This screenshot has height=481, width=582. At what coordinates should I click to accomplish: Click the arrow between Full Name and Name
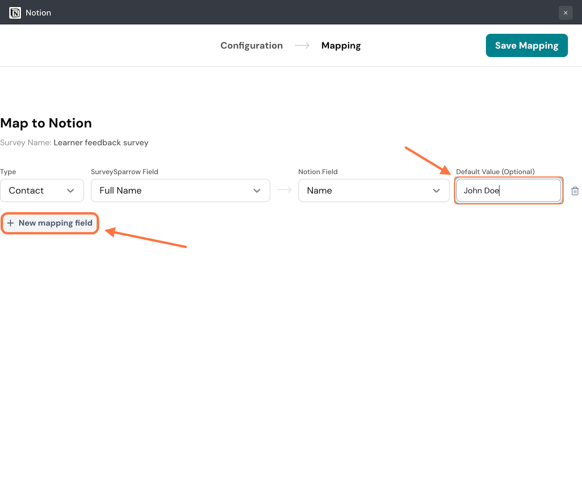click(x=284, y=190)
